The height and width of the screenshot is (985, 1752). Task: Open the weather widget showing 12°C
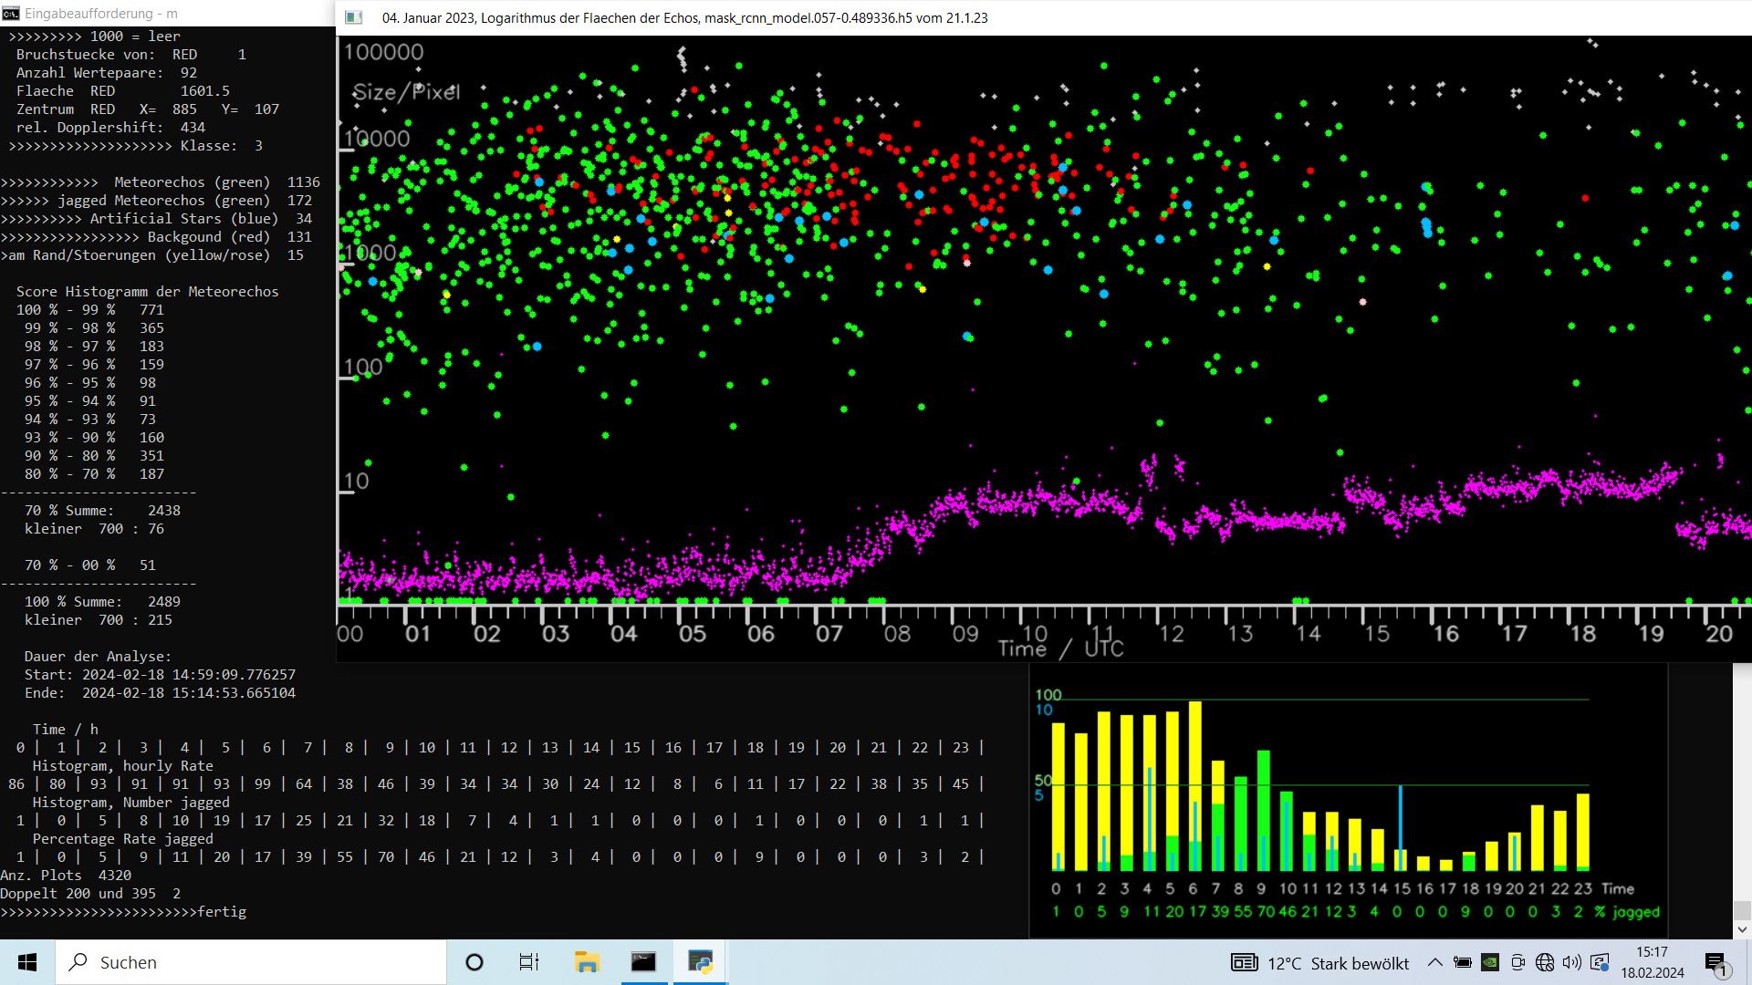tap(1320, 963)
